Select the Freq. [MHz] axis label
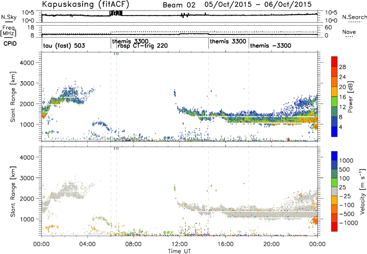The image size is (367, 254). pos(8,31)
